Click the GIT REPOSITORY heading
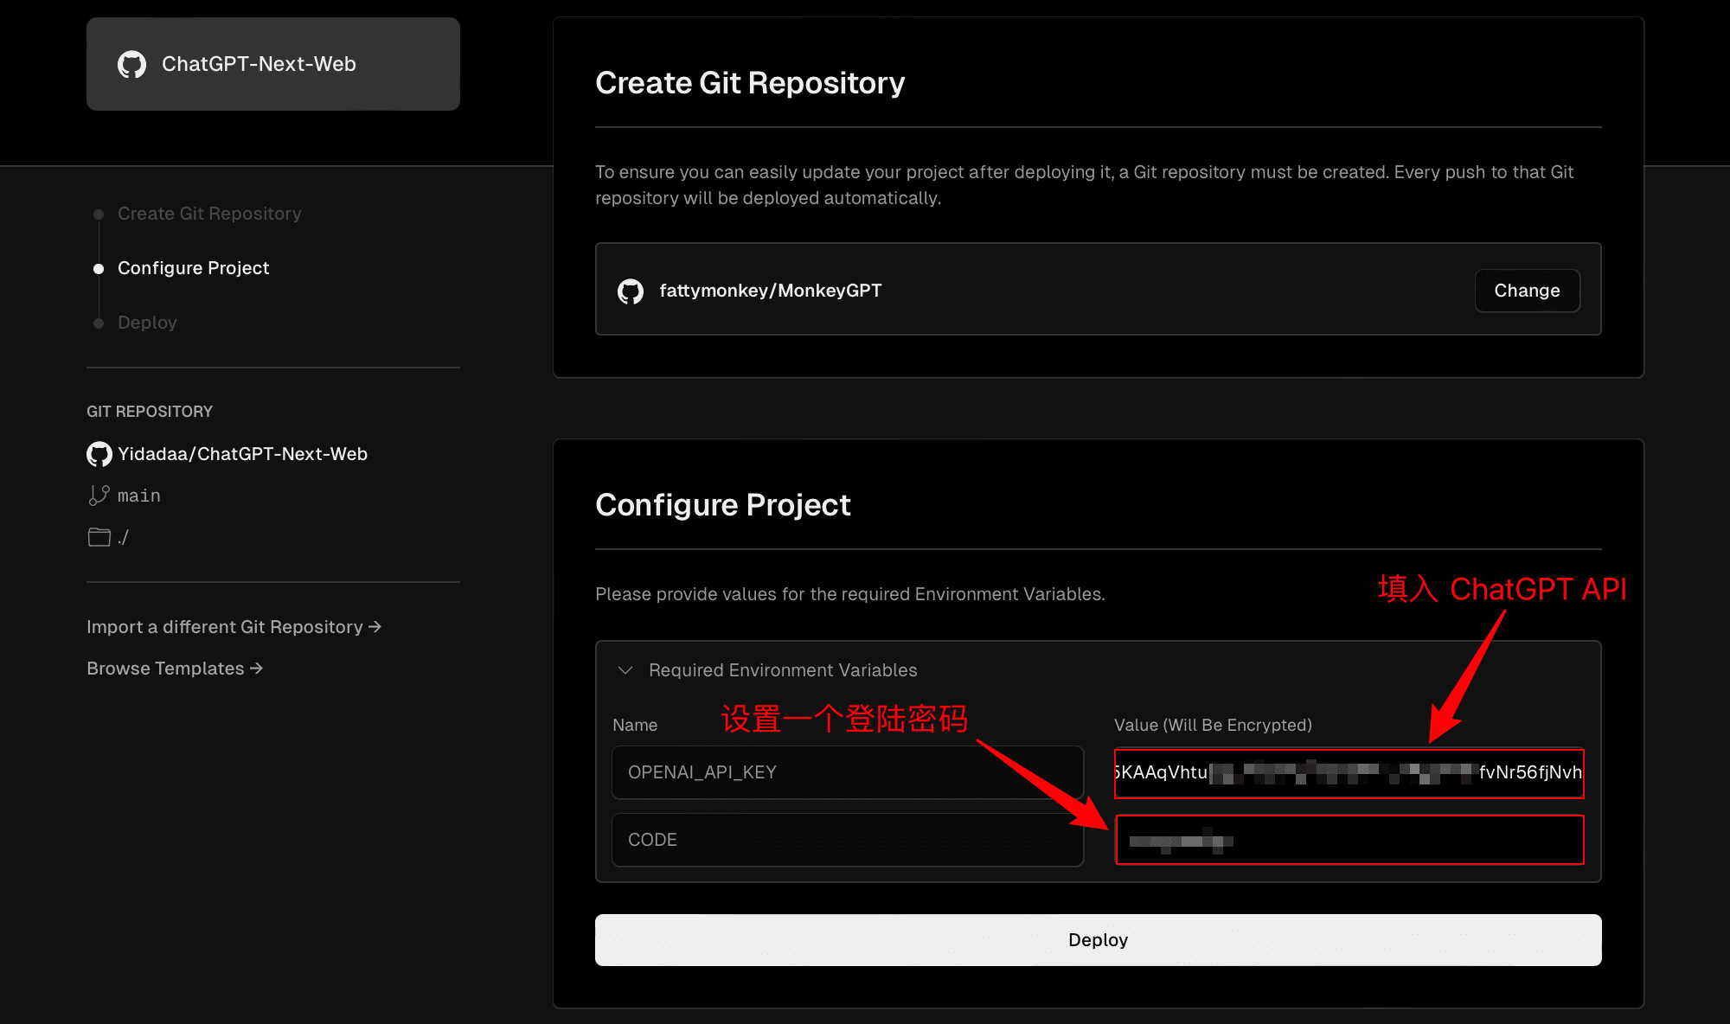 [150, 412]
